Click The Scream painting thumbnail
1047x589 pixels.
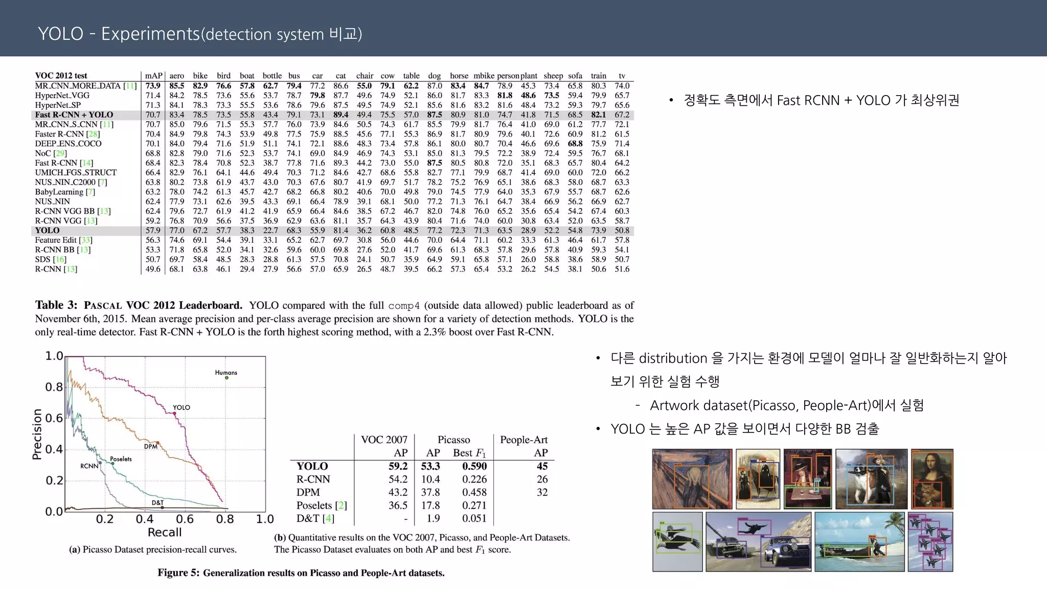pyautogui.click(x=692, y=479)
